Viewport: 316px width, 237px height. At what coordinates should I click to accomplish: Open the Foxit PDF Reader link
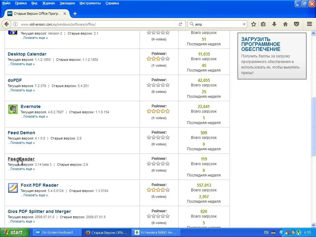tap(39, 185)
